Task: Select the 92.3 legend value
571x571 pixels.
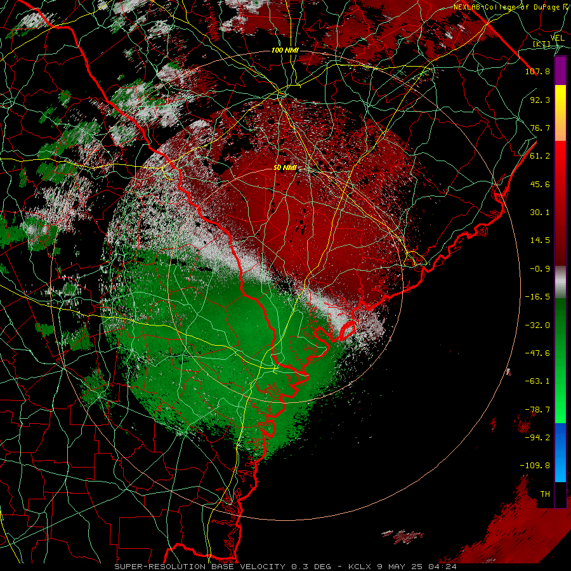Action: (x=540, y=100)
